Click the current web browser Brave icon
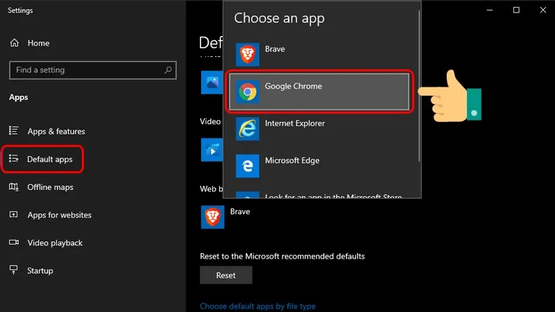555x312 pixels. point(212,217)
